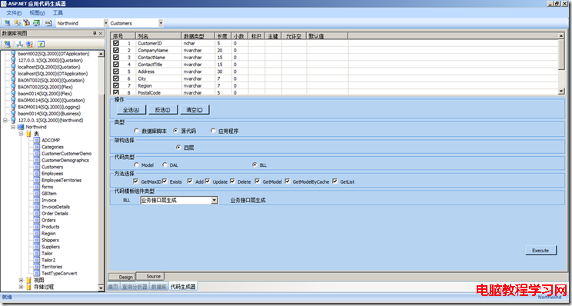
Task: Expand the 存储过程 stored procedures folder
Action: tap(22, 287)
